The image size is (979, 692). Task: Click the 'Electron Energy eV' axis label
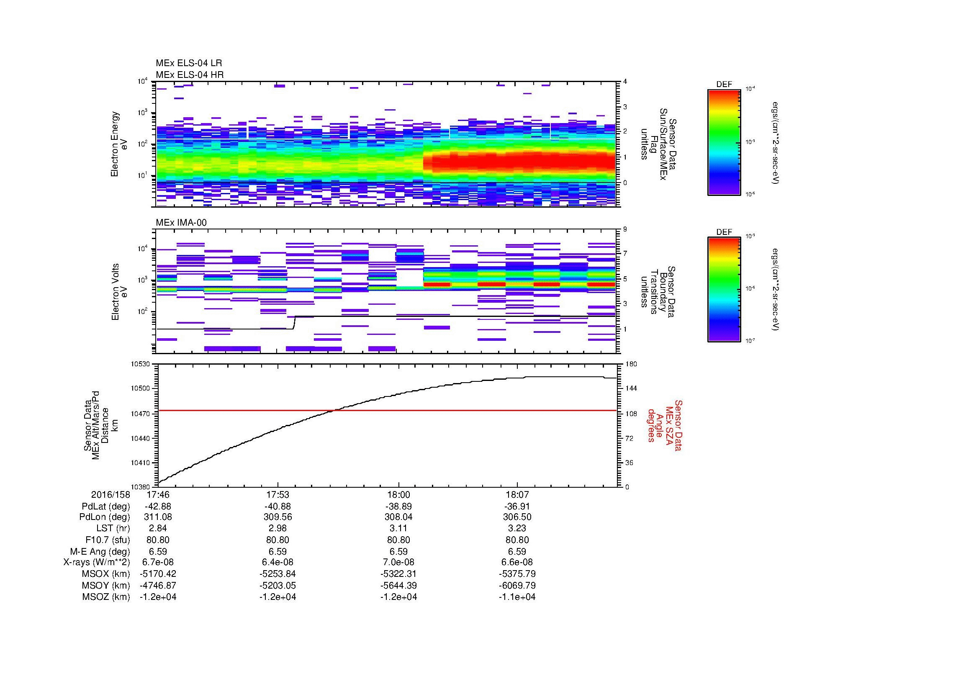point(120,144)
